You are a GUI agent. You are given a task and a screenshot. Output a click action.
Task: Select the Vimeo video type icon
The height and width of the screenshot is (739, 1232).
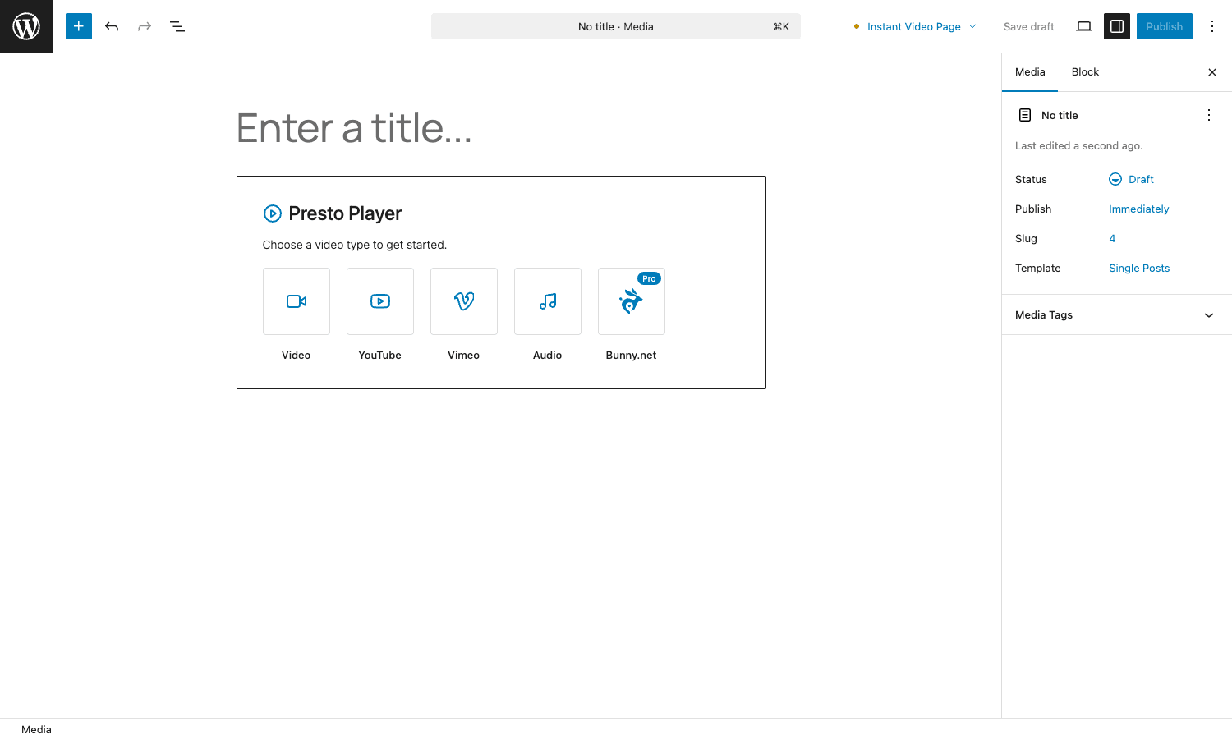click(x=464, y=301)
